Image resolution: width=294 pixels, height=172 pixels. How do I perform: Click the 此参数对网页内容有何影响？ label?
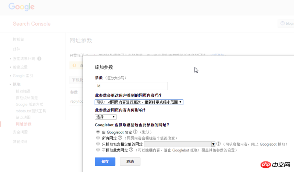pos(120,110)
